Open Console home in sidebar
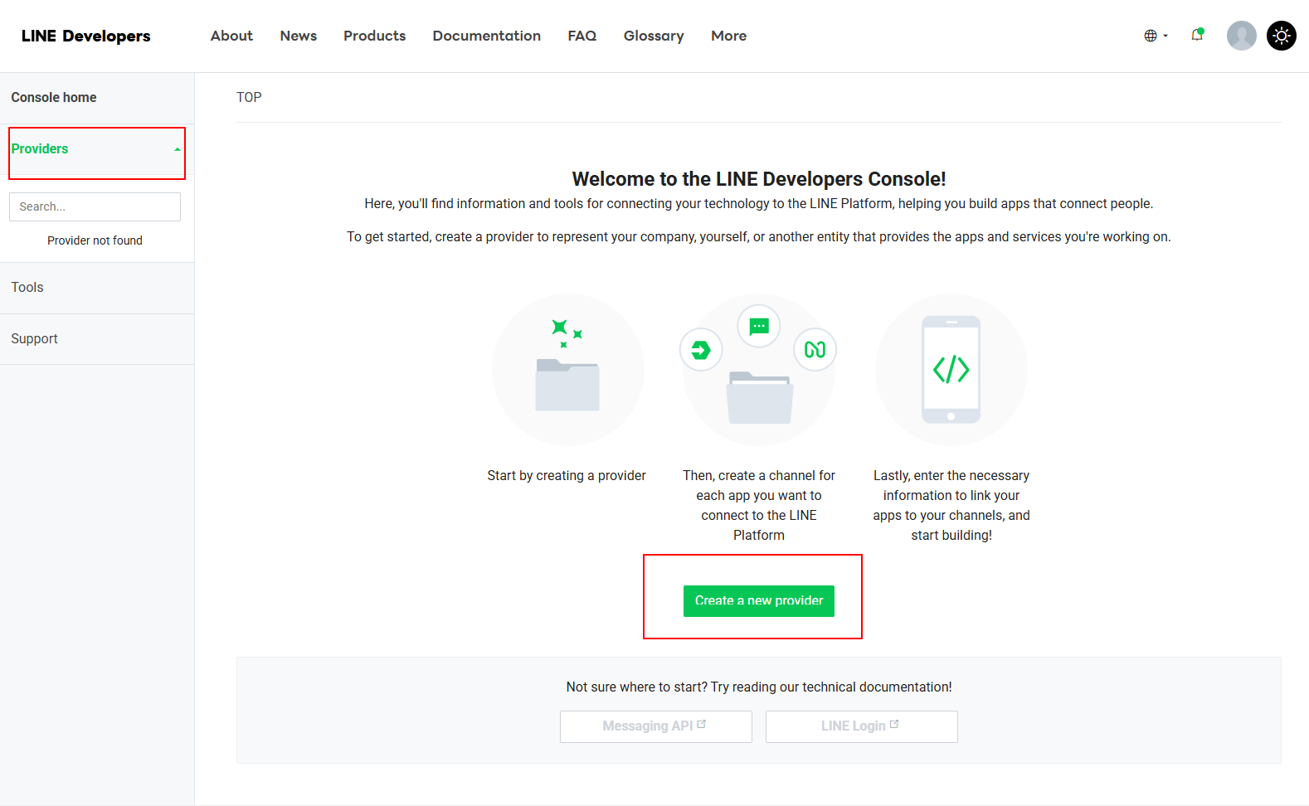Image resolution: width=1309 pixels, height=806 pixels. [x=54, y=98]
